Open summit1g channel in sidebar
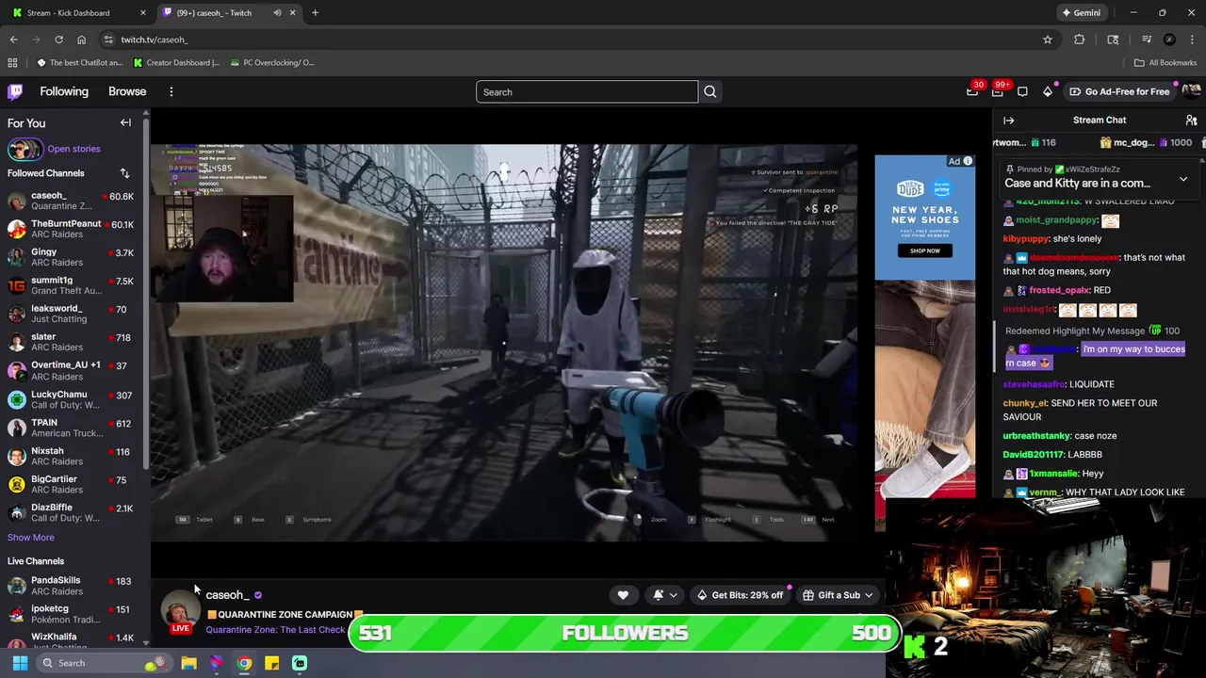The width and height of the screenshot is (1206, 678). [71, 285]
